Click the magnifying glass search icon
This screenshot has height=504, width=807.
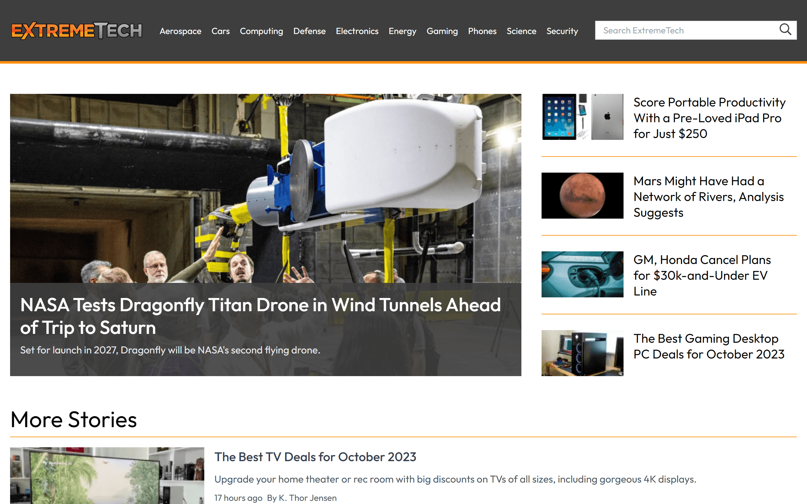785,30
